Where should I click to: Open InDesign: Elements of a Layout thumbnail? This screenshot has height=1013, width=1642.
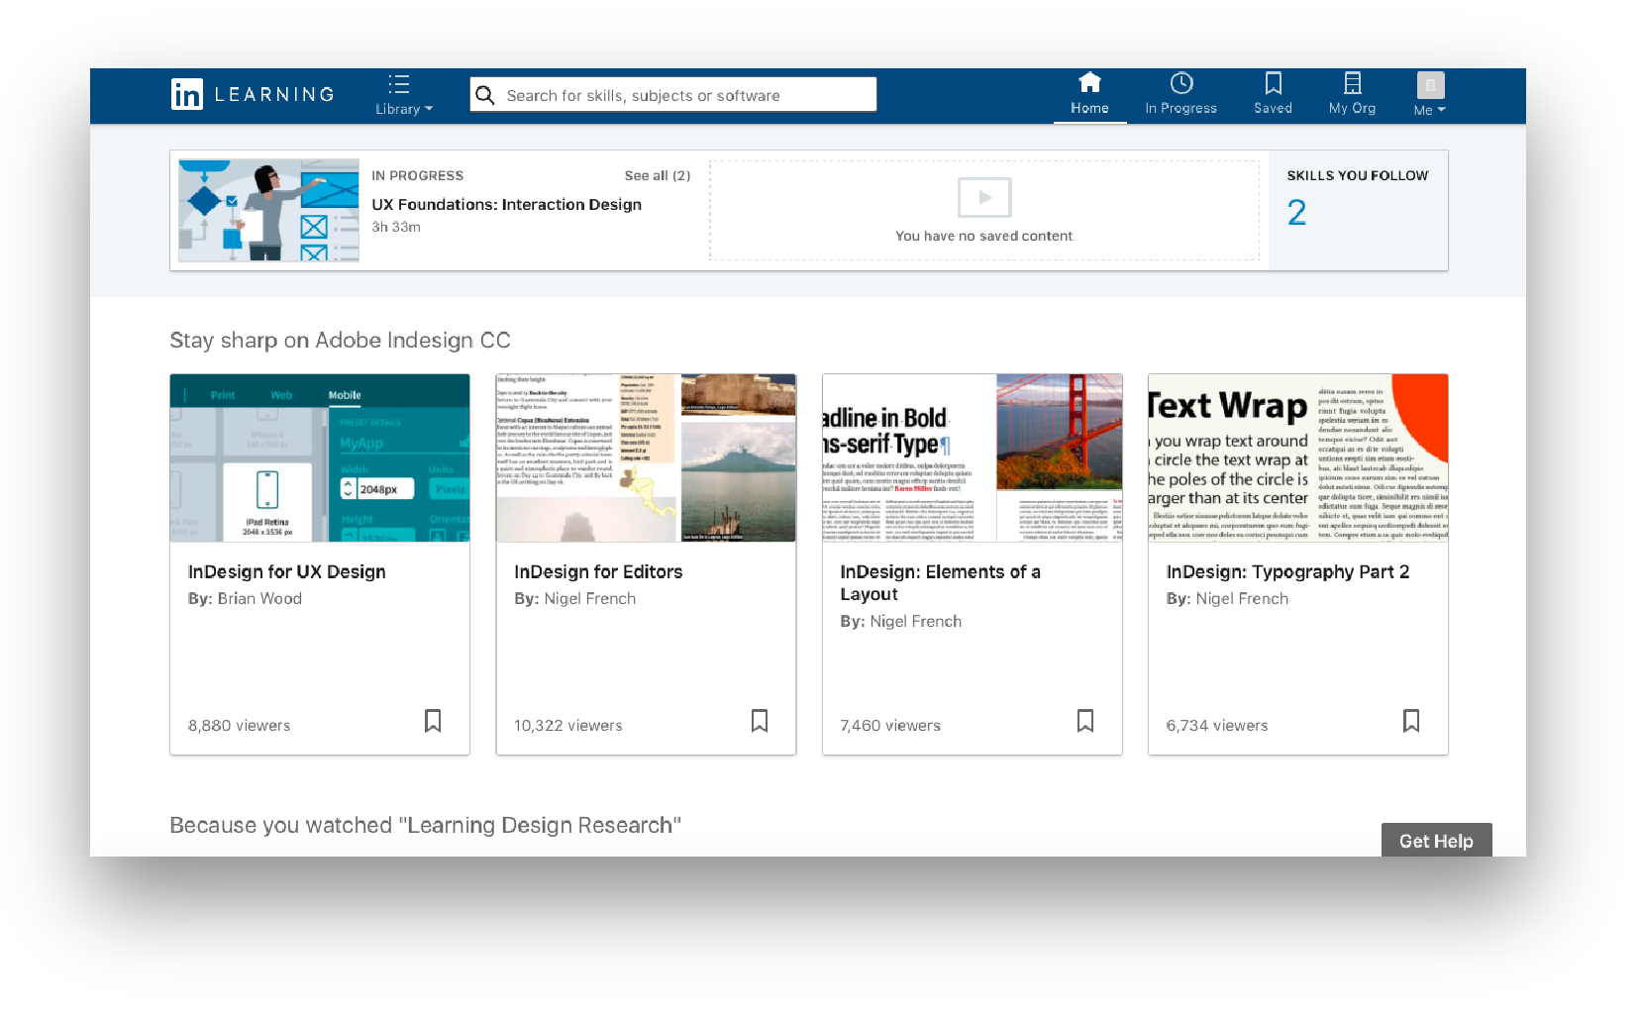click(973, 457)
